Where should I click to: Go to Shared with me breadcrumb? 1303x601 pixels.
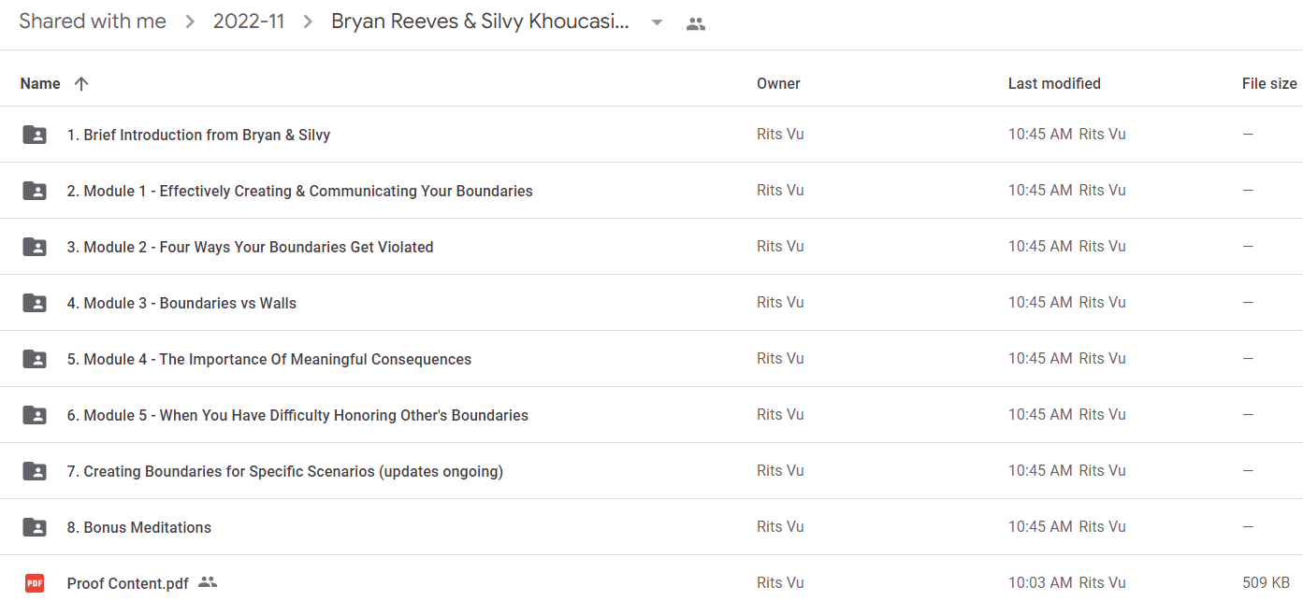(x=93, y=21)
